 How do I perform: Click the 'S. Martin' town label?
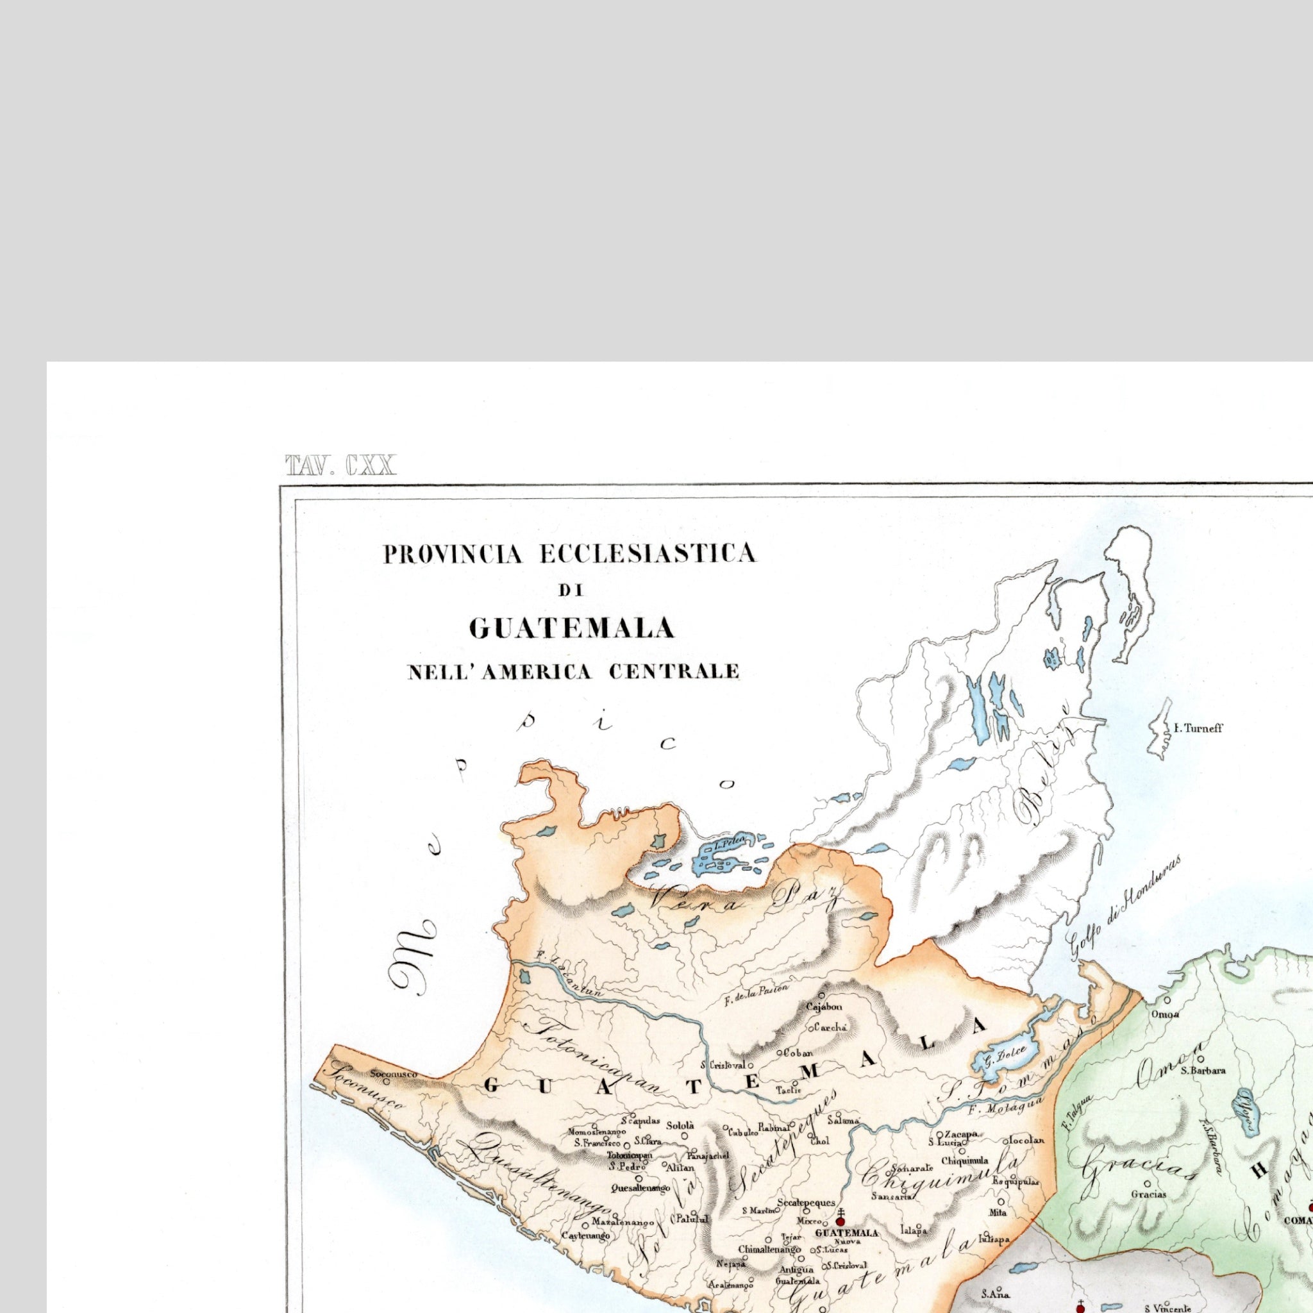(759, 1210)
